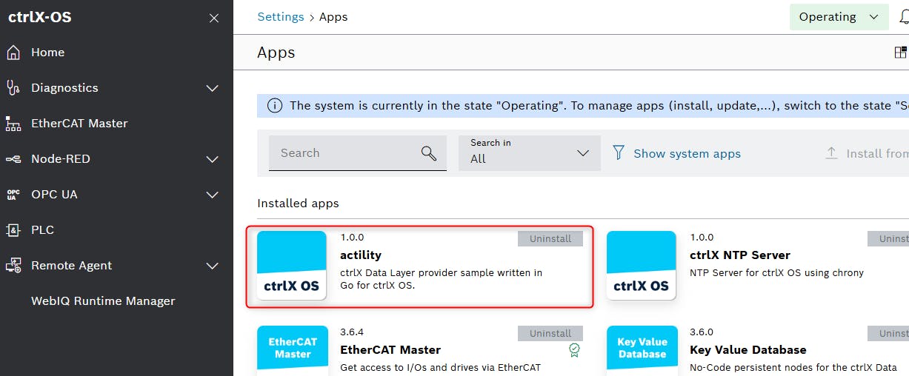This screenshot has height=376, width=909.
Task: Open the Search in All dropdown
Action: (529, 153)
